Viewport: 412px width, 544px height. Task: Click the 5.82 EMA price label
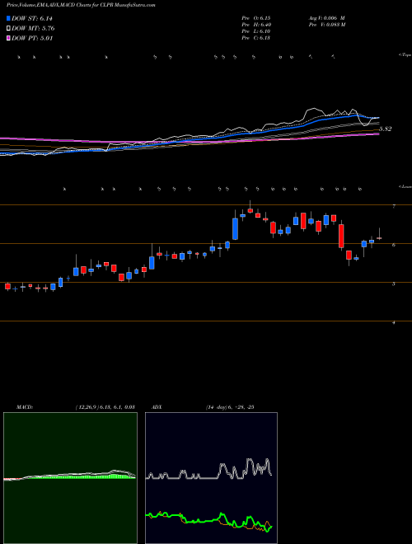pos(386,129)
